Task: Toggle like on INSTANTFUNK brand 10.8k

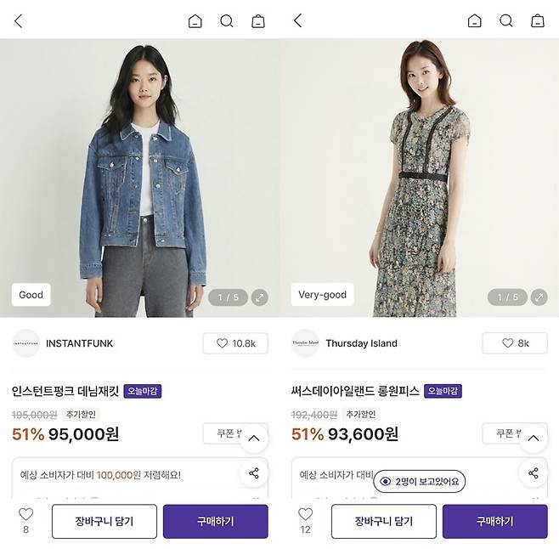Action: tap(235, 343)
